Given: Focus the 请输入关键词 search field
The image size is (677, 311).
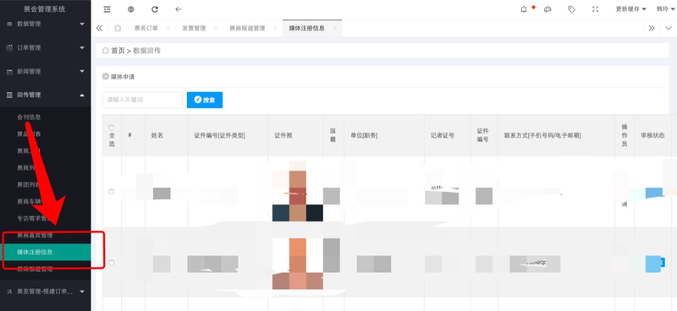Looking at the screenshot, I should (x=142, y=100).
